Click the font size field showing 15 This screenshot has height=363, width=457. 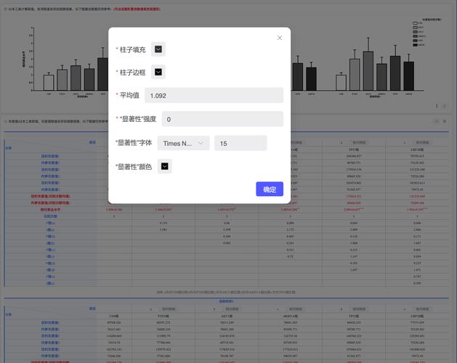(240, 144)
